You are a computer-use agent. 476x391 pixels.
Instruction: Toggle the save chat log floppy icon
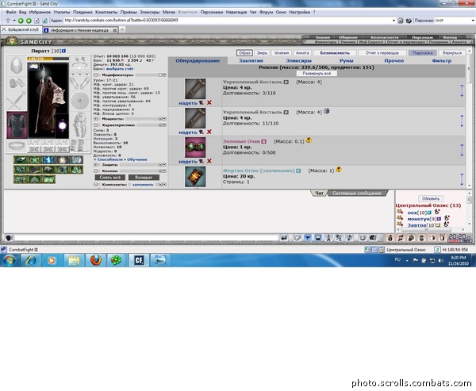pos(318,238)
